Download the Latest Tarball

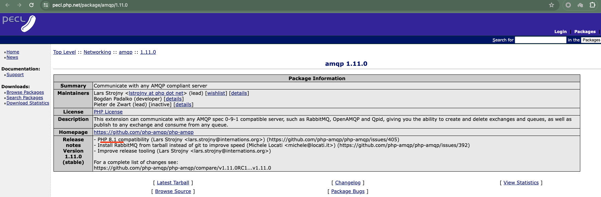(173, 183)
